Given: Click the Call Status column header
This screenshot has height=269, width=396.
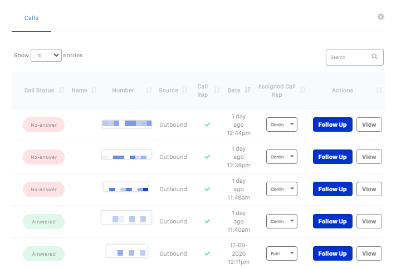Looking at the screenshot, I should (39, 90).
